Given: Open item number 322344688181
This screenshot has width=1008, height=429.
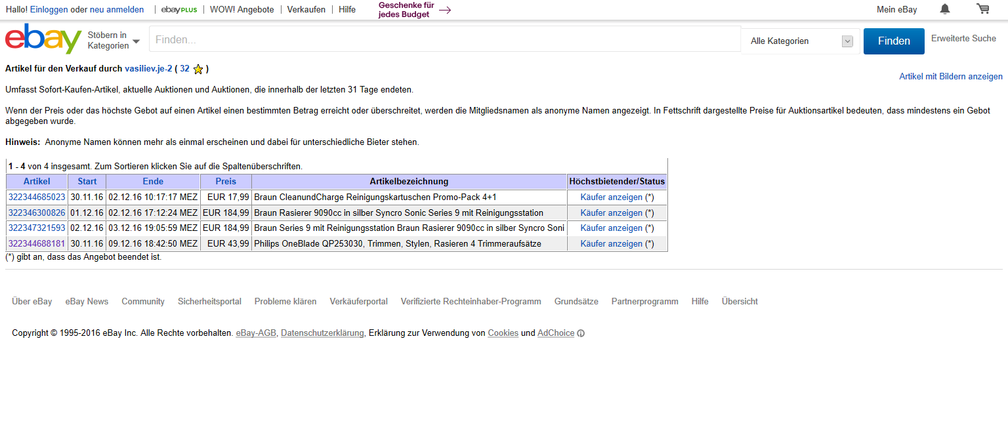Looking at the screenshot, I should [37, 243].
